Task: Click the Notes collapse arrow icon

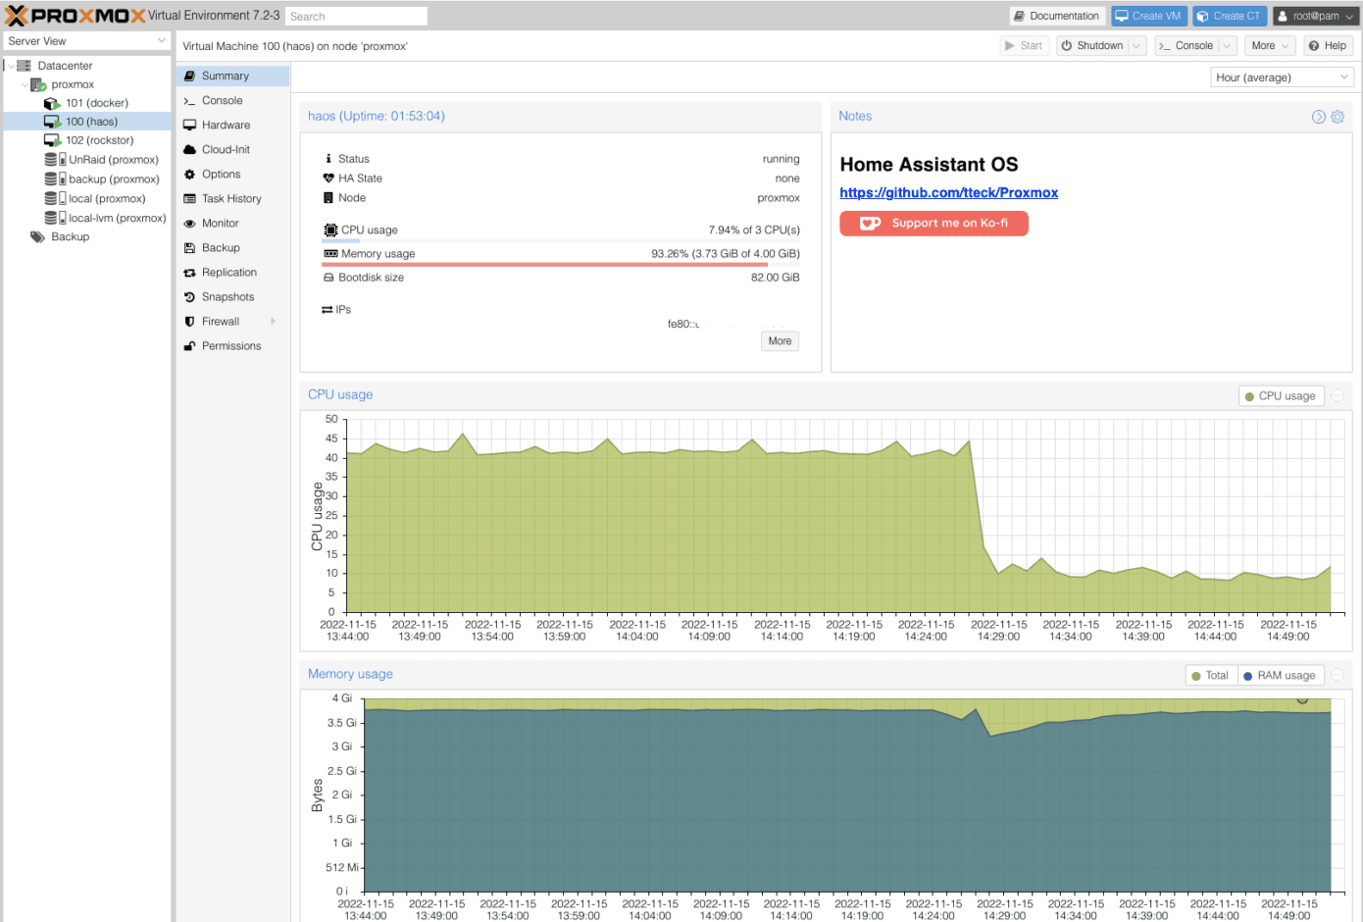Action: [1319, 117]
